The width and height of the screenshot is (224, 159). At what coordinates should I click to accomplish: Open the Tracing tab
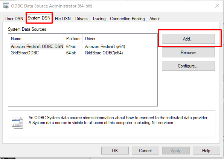point(99,19)
